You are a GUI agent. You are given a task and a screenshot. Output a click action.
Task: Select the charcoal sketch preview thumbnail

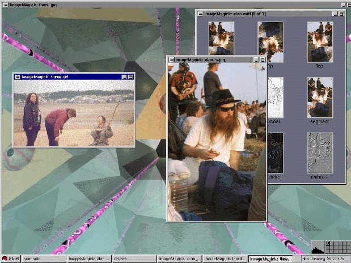pos(274,97)
